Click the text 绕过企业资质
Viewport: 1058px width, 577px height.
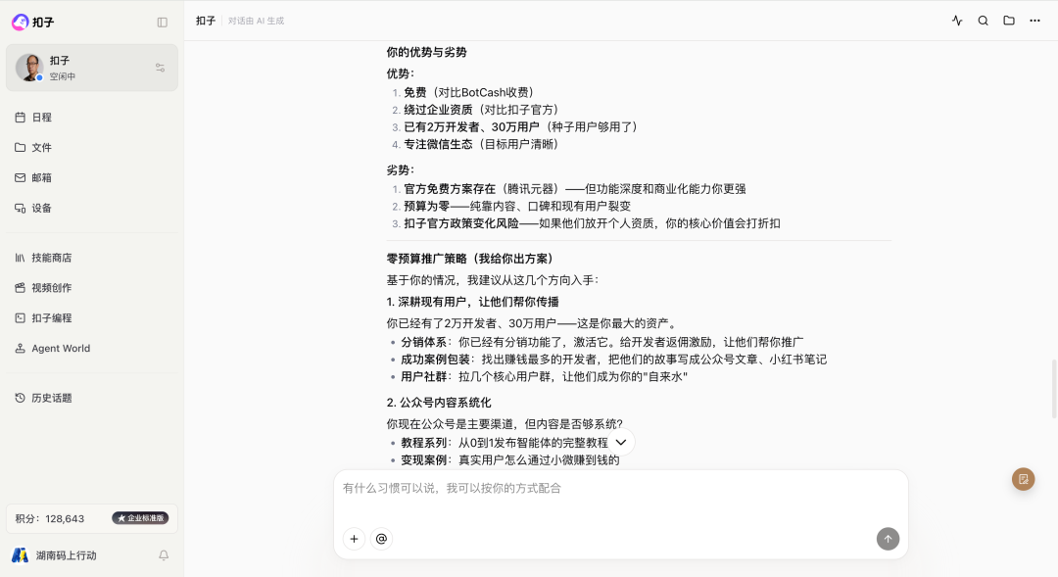438,110
